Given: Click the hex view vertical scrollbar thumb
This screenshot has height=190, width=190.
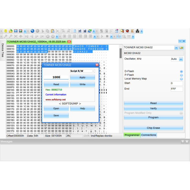Looking at the screenshot, I should (x=120, y=53).
